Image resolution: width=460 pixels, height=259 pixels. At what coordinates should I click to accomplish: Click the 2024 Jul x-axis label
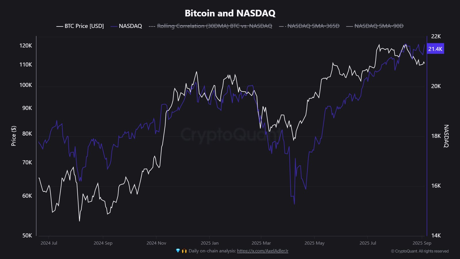tap(49, 243)
